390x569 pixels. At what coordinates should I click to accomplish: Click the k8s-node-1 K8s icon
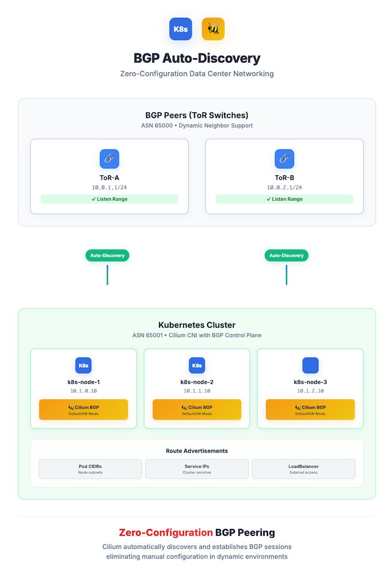(x=83, y=365)
